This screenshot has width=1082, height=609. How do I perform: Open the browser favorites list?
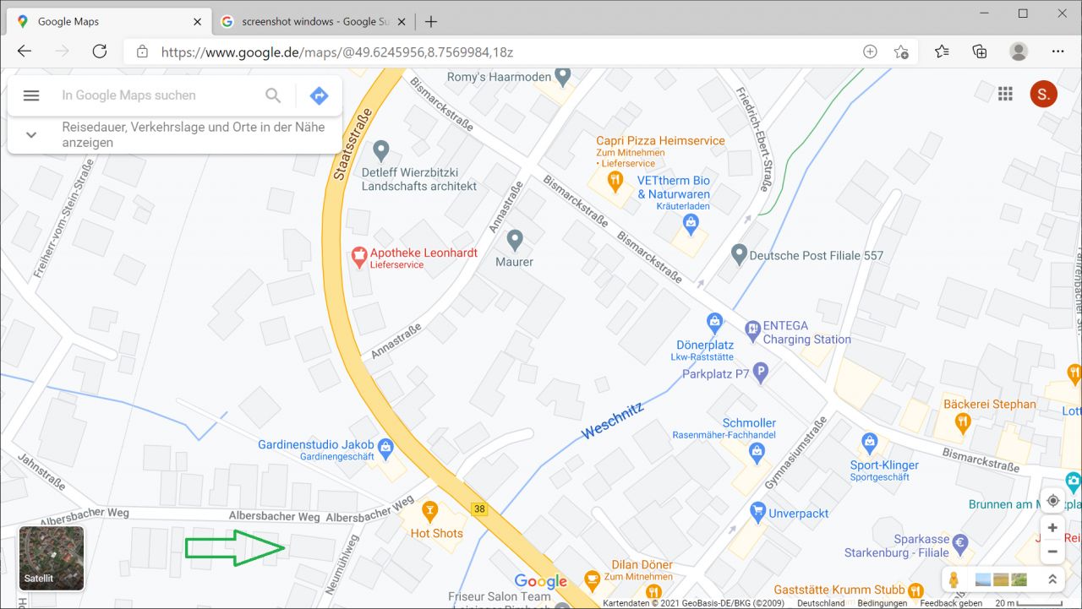(942, 52)
